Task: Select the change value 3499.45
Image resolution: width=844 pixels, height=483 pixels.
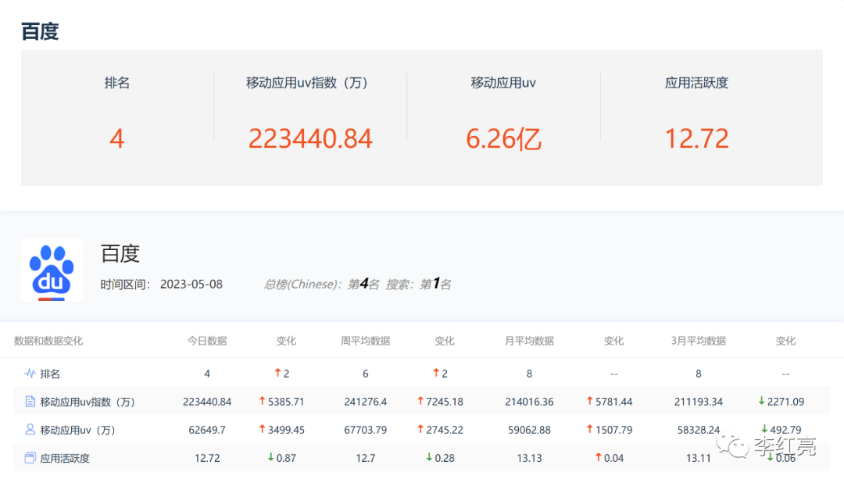Action: pyautogui.click(x=286, y=430)
